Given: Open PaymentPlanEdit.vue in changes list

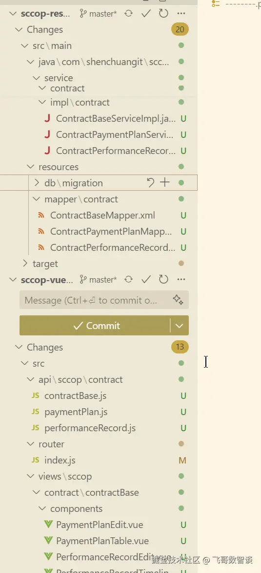Looking at the screenshot, I should [100, 525].
